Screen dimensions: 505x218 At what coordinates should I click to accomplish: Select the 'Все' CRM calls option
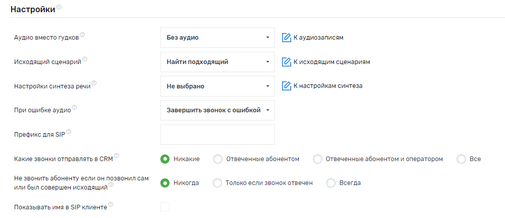click(462, 159)
